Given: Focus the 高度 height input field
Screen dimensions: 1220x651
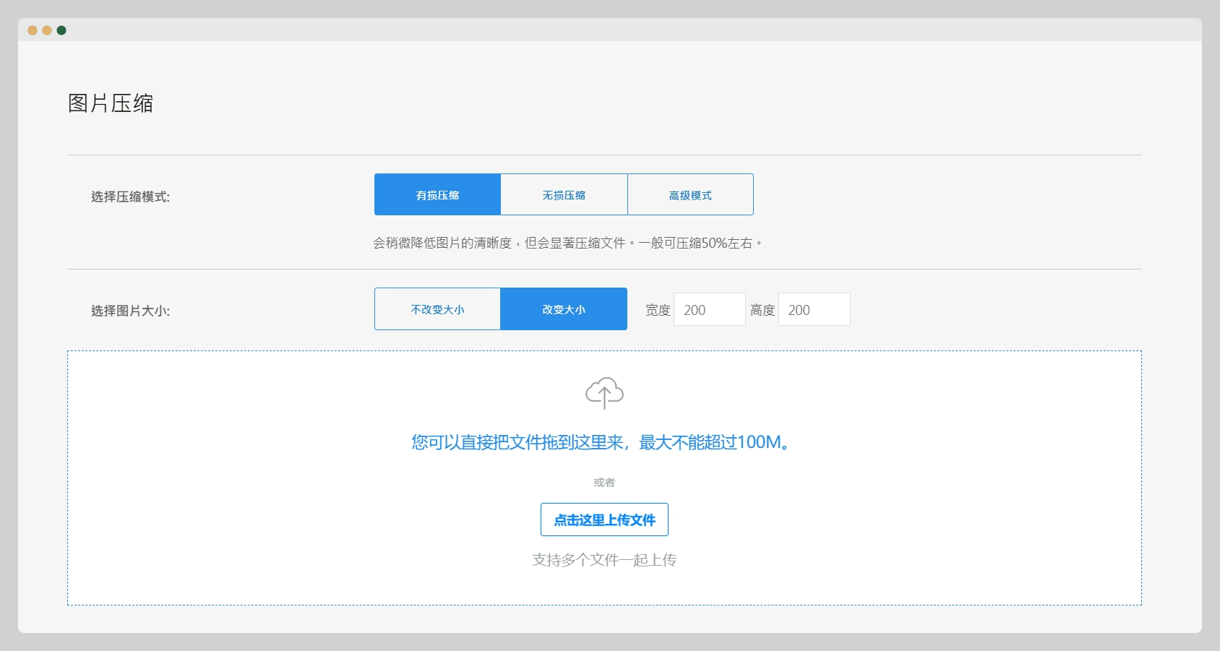Looking at the screenshot, I should (814, 309).
